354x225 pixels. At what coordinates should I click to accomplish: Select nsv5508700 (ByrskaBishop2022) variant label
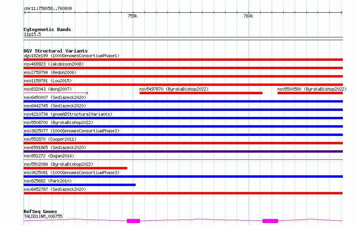[x=58, y=122]
